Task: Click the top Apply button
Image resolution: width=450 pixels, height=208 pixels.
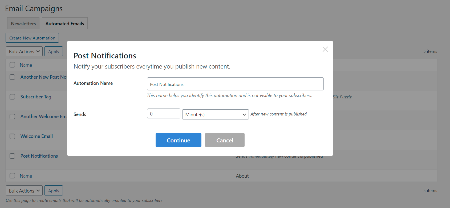Action: tap(54, 51)
